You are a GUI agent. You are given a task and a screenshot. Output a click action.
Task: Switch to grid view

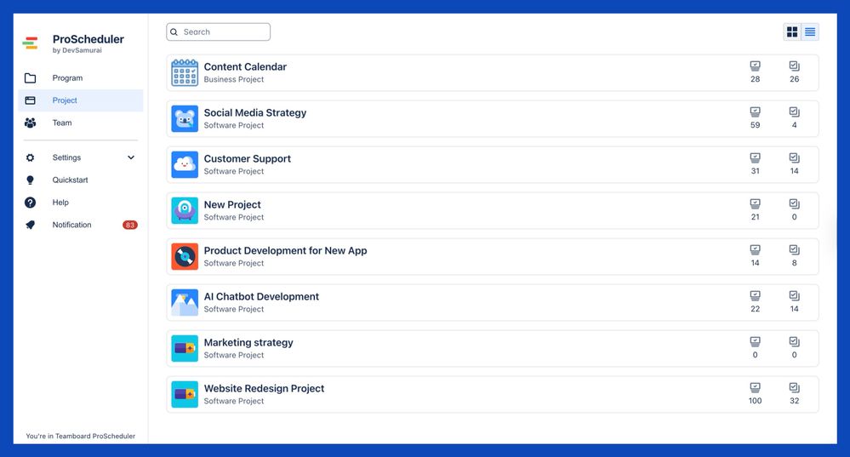[x=792, y=32]
